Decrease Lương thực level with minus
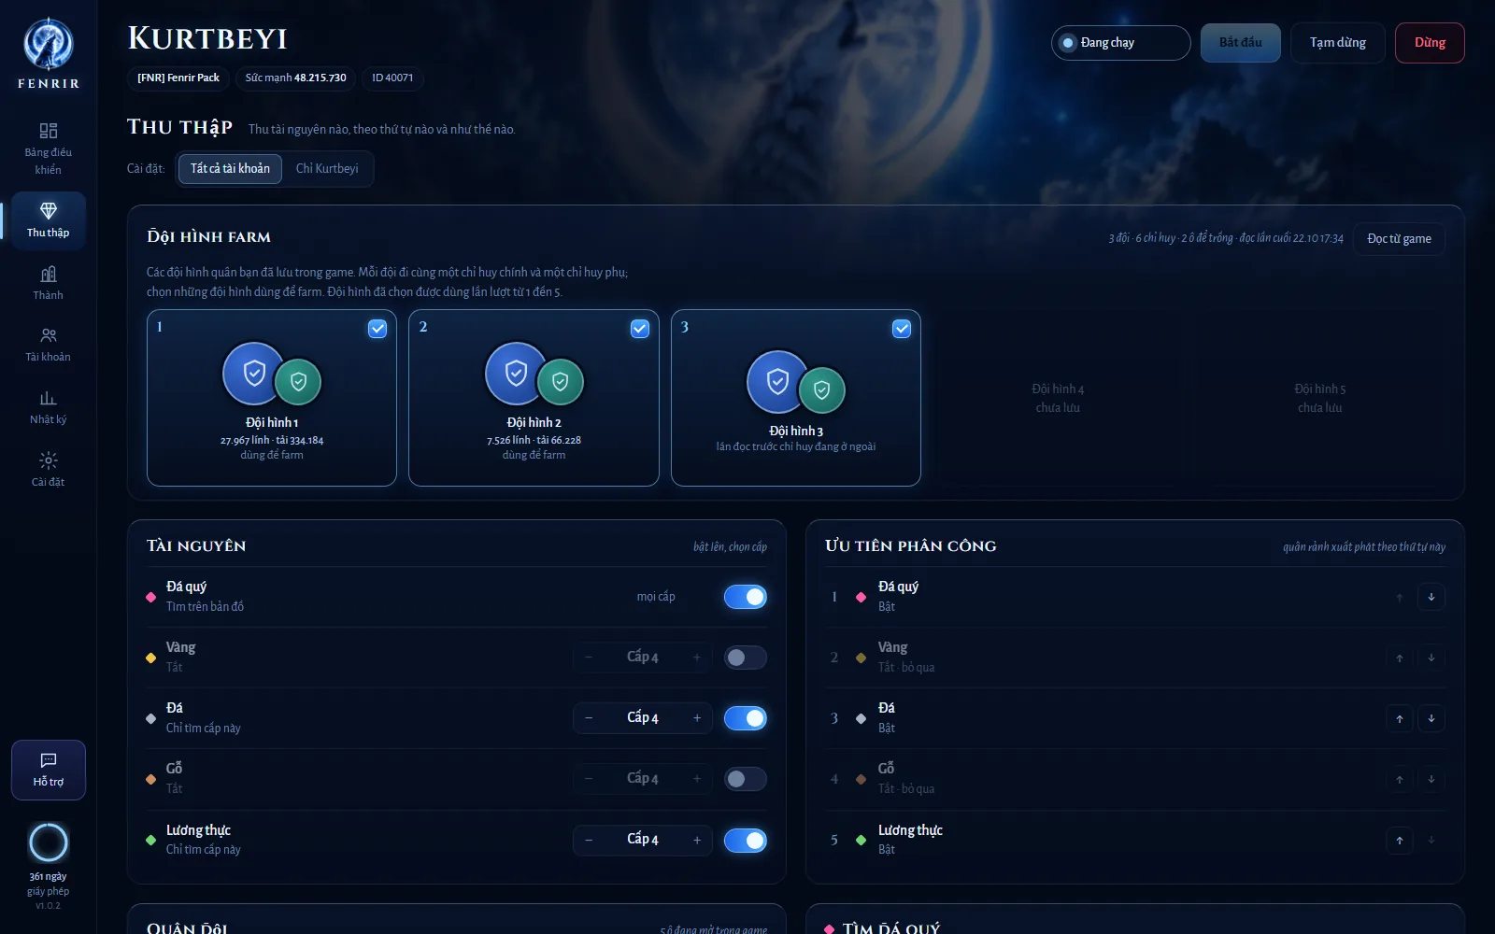 (x=589, y=841)
